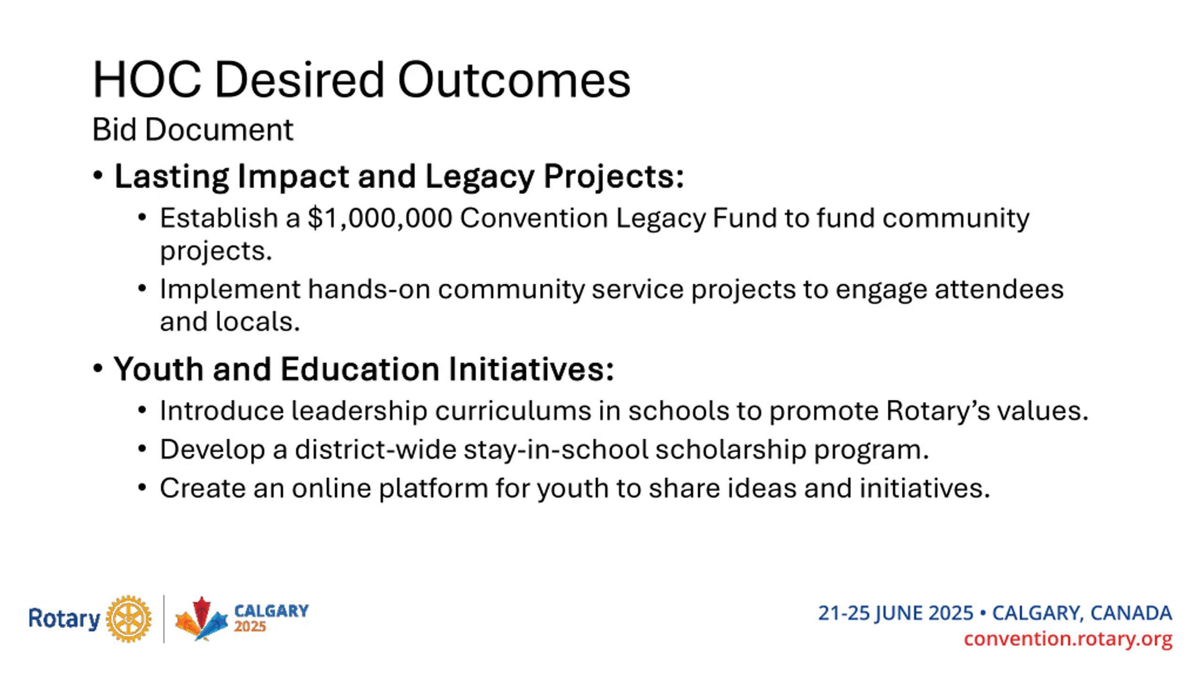
Task: Click the bullet dot before Lasting Impact
Action: pyautogui.click(x=98, y=177)
